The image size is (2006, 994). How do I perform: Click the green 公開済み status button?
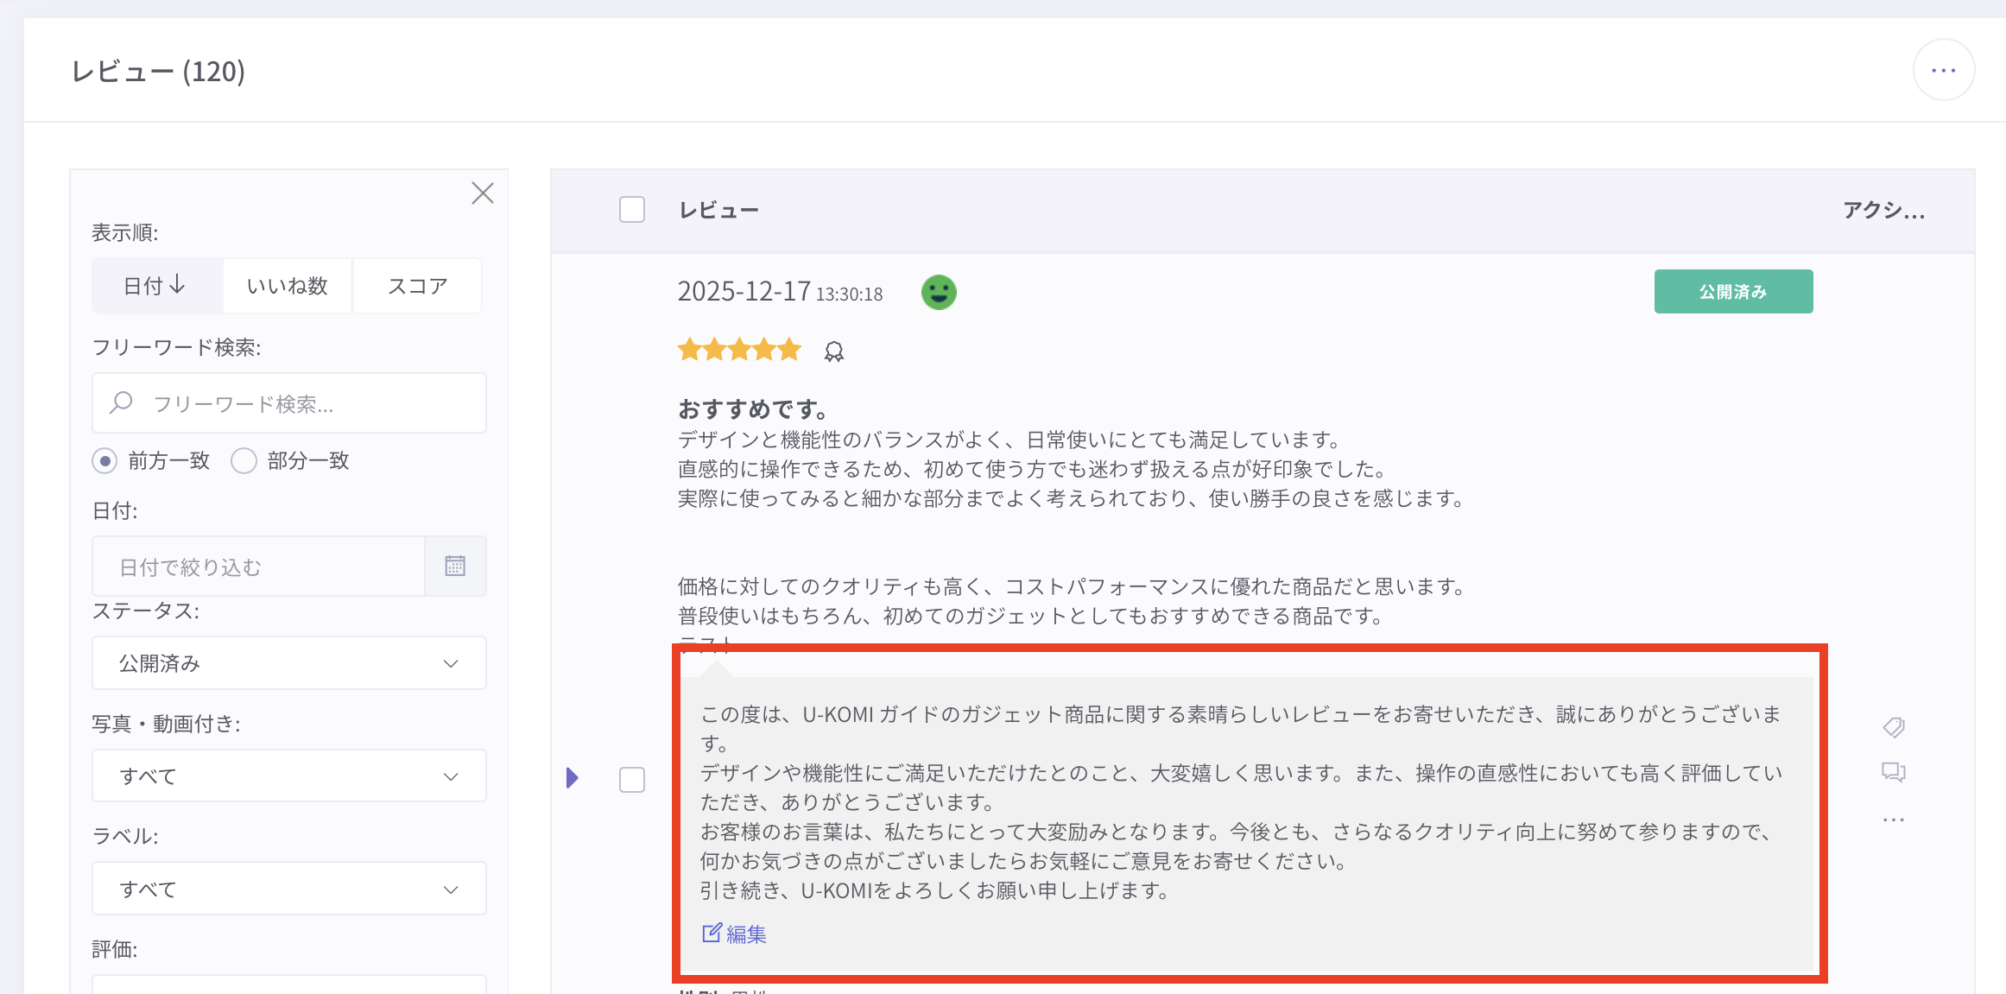[x=1733, y=292]
